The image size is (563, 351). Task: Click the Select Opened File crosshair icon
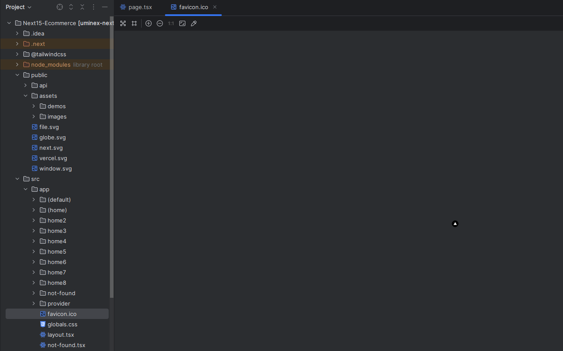[60, 7]
